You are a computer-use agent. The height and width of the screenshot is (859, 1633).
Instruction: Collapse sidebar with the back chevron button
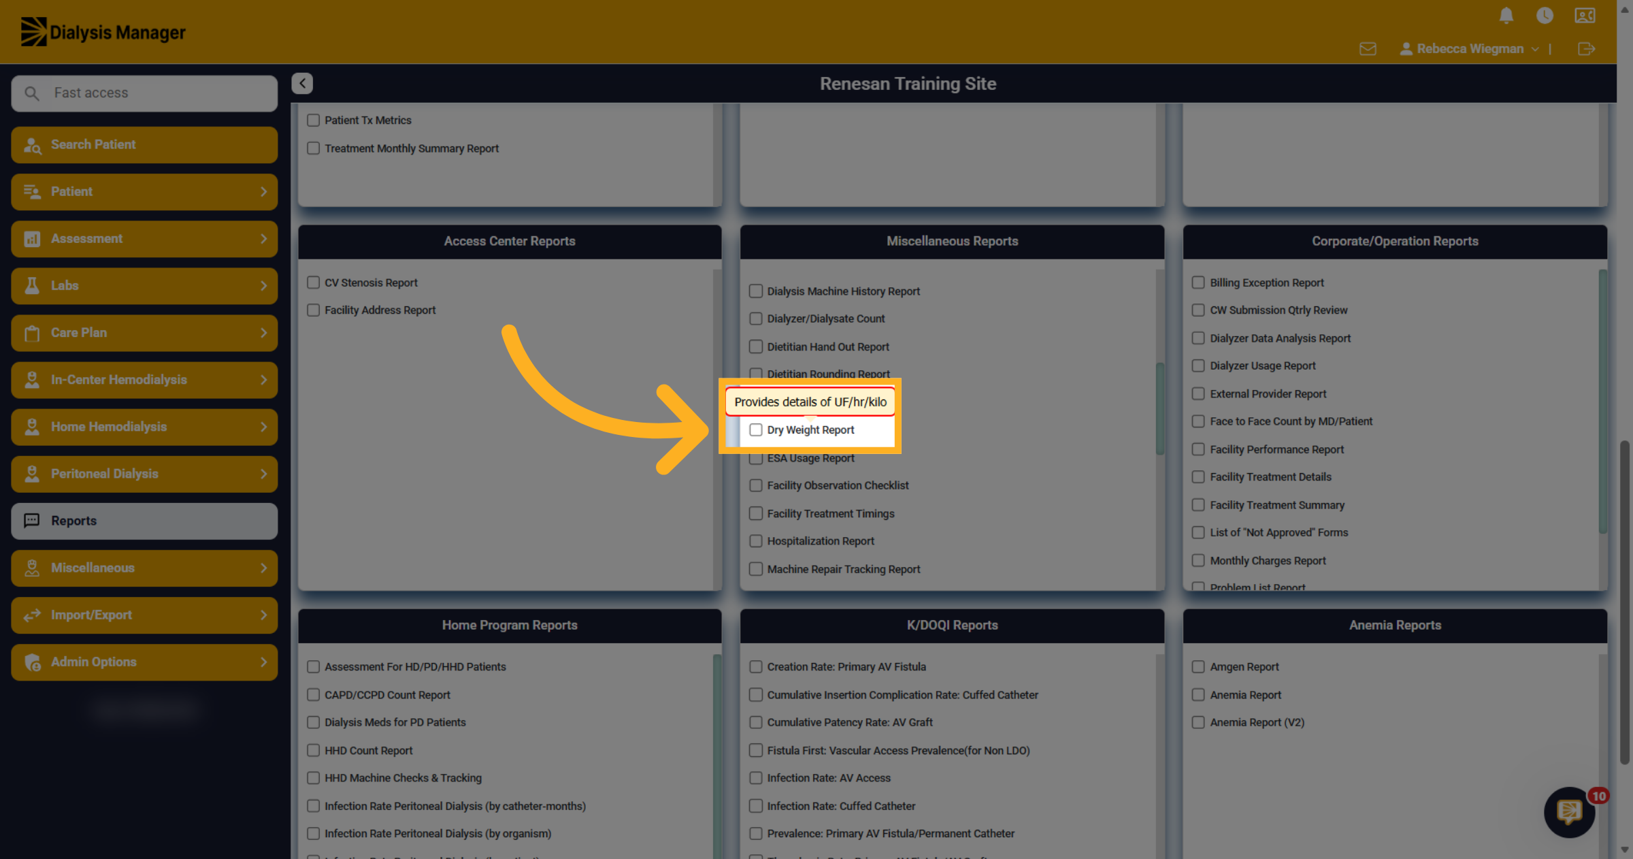tap(302, 83)
